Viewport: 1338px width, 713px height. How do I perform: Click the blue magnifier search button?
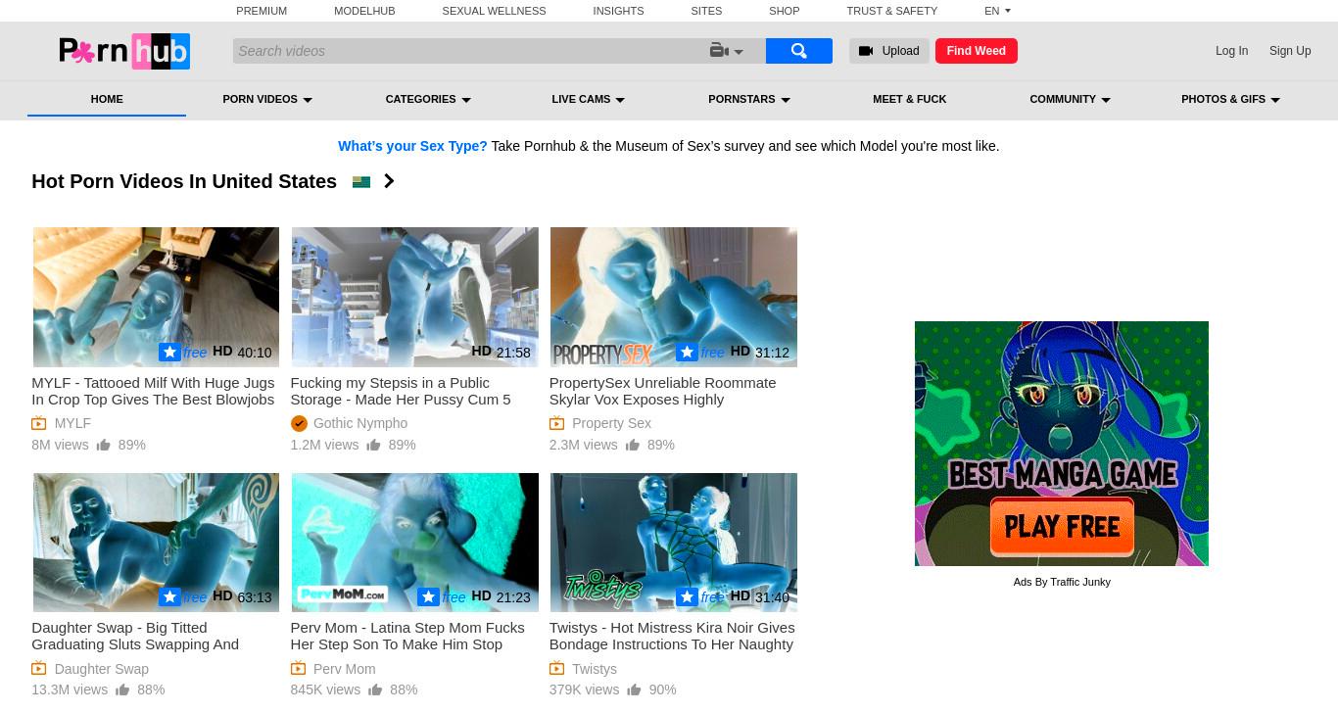click(798, 51)
